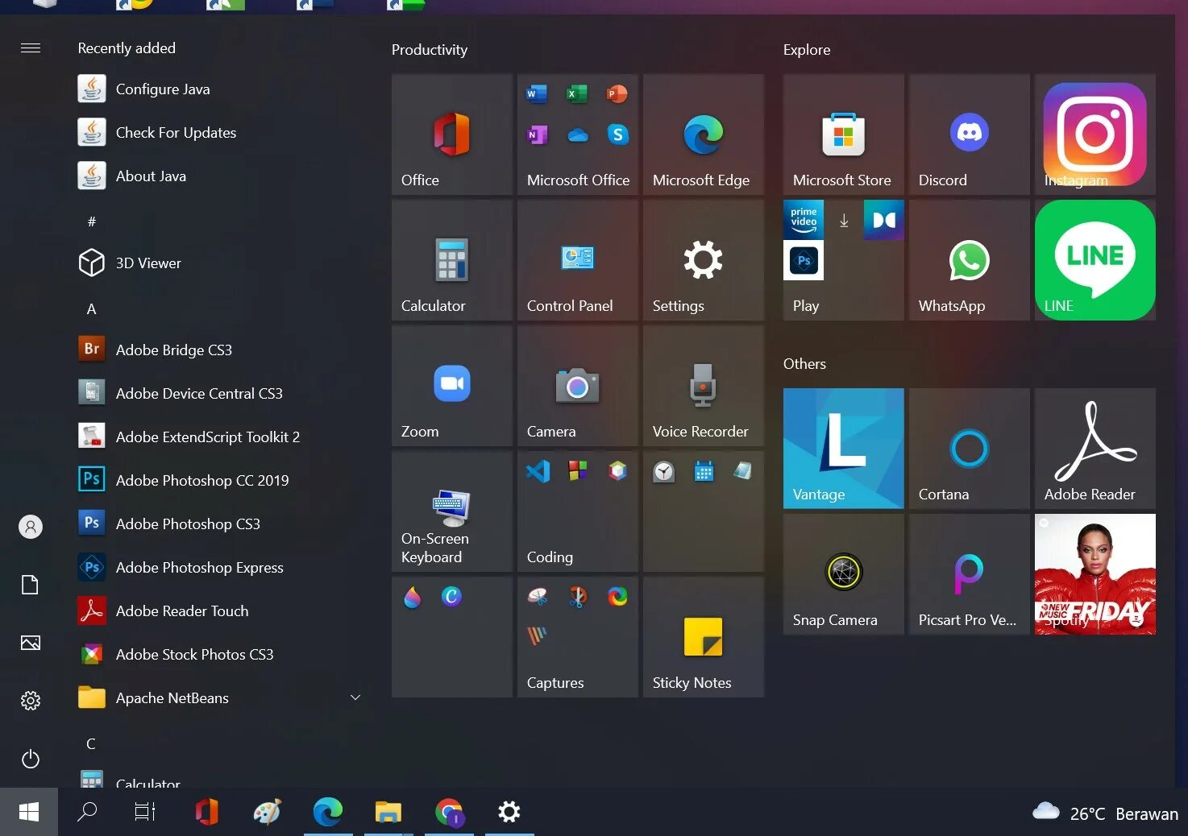Click the Power button in sidebar
This screenshot has height=836, width=1188.
click(x=31, y=759)
